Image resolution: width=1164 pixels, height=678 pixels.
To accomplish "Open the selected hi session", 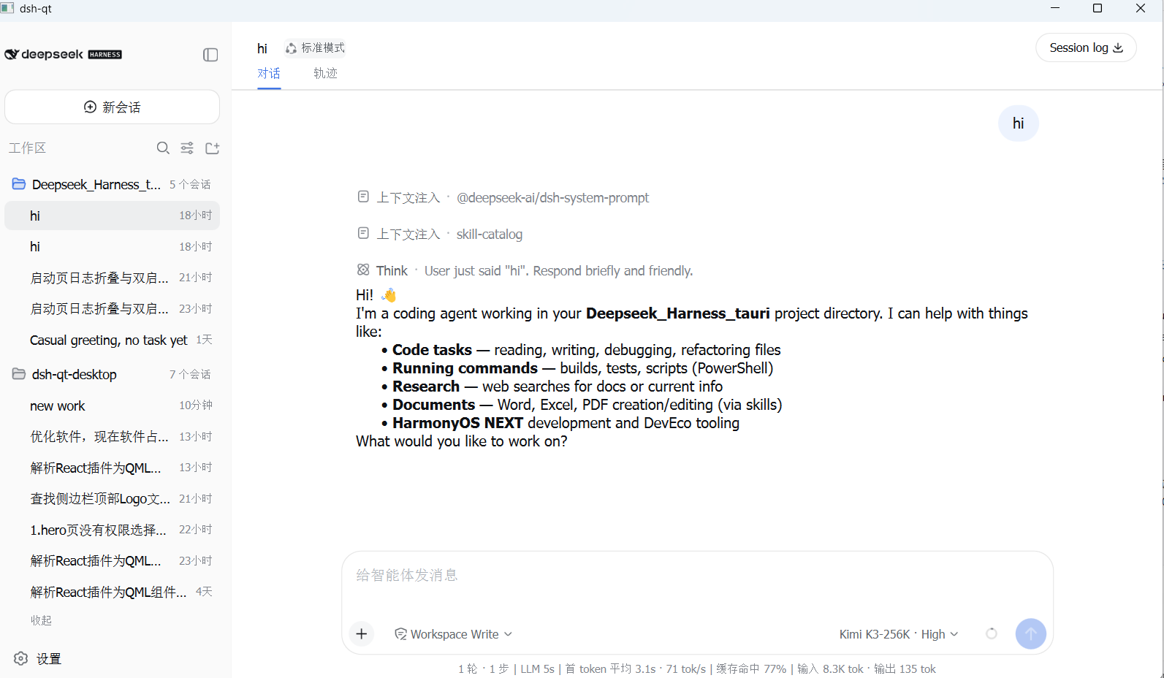I will pyautogui.click(x=112, y=216).
